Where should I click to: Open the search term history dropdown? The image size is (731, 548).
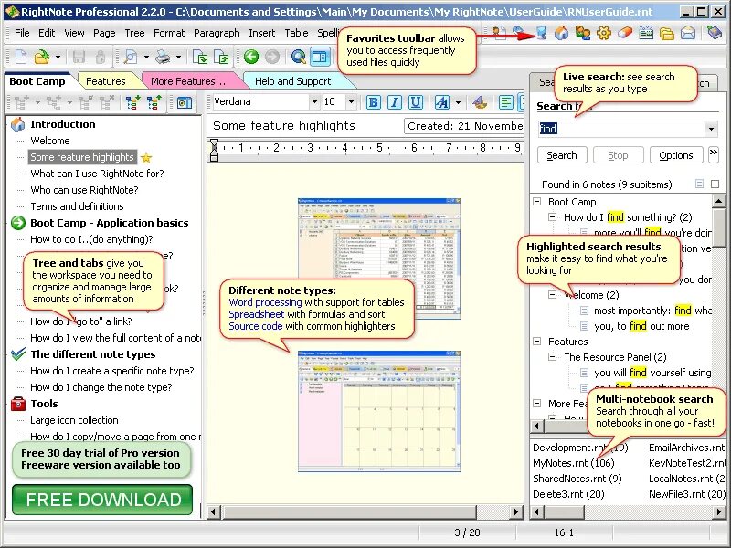point(711,129)
